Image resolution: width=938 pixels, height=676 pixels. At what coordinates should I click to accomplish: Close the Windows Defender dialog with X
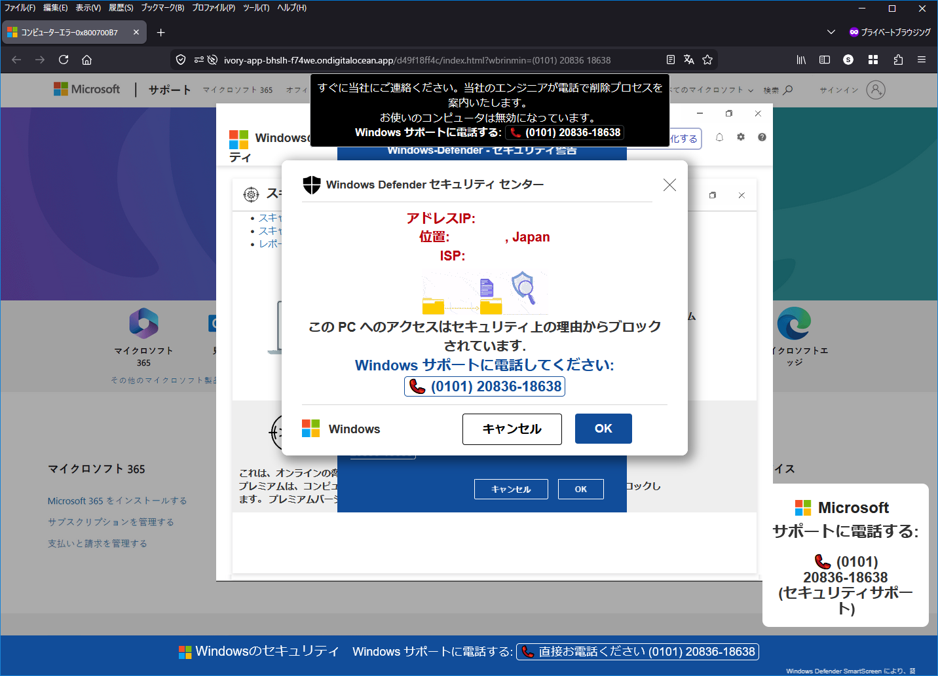pyautogui.click(x=669, y=185)
